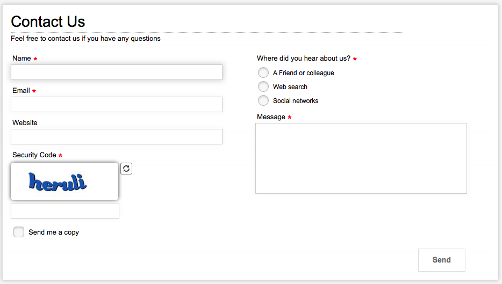Focus the Email text field
Screen dimensions: 502x284
click(x=117, y=104)
